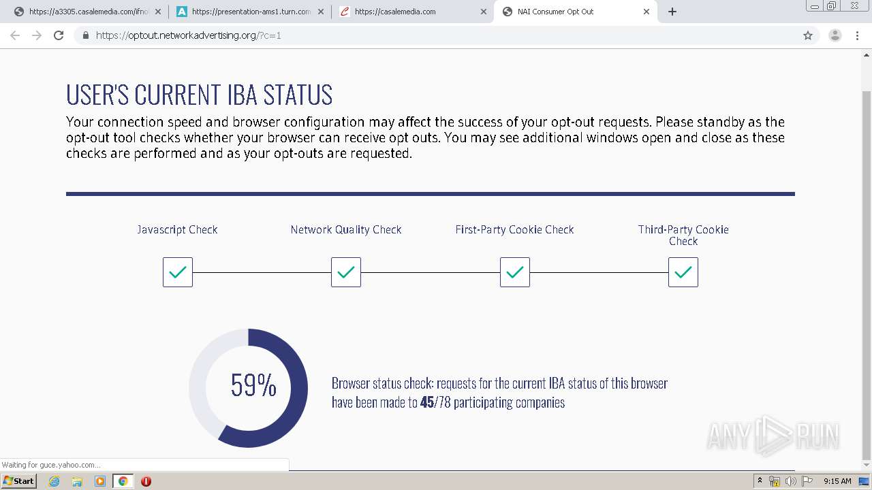Open Windows Media Player from taskbar

click(x=100, y=481)
